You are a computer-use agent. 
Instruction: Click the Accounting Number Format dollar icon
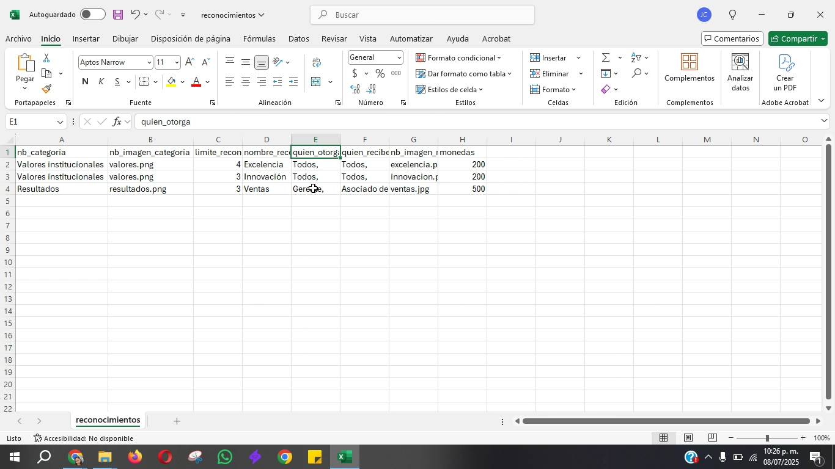[355, 74]
